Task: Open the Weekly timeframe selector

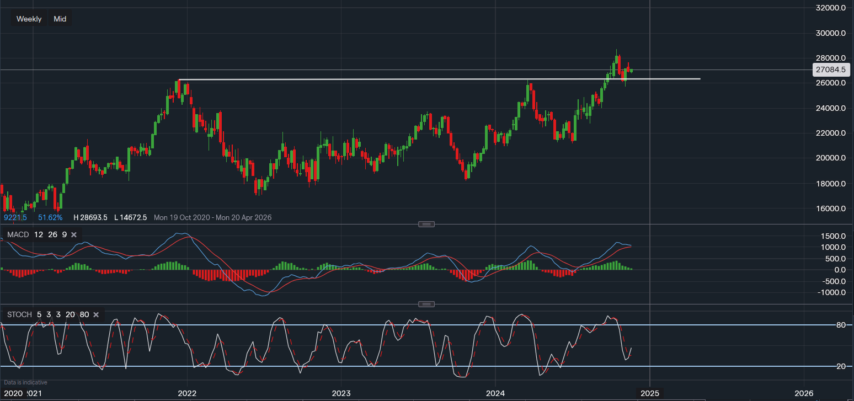Action: (x=29, y=19)
